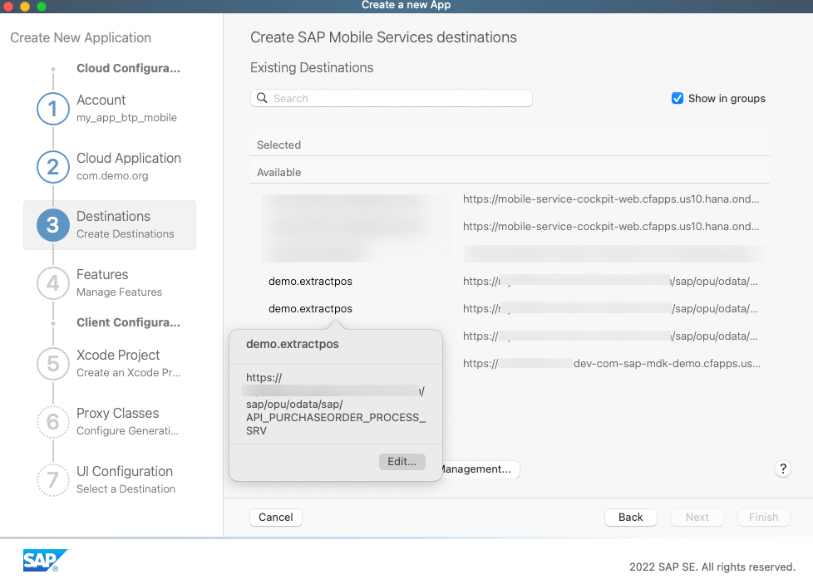This screenshot has height=584, width=813.
Task: Open the Xcode Project step label
Action: [x=118, y=355]
